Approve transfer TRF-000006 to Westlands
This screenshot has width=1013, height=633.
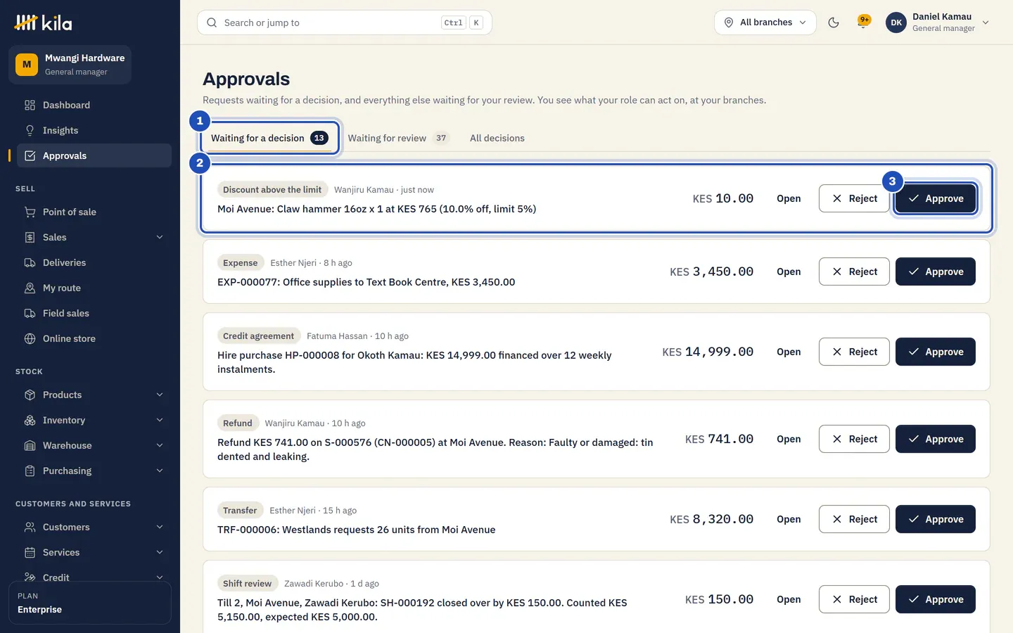tap(935, 519)
